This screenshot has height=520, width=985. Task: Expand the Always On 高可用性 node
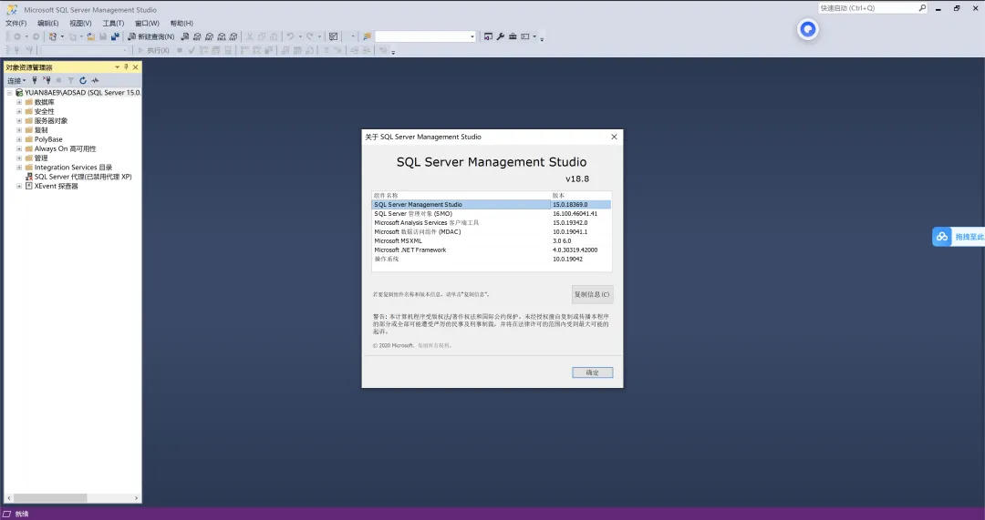(x=19, y=148)
